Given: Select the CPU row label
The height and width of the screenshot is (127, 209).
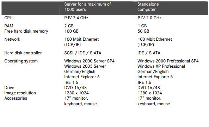Looking at the screenshot, I should click(8, 18).
